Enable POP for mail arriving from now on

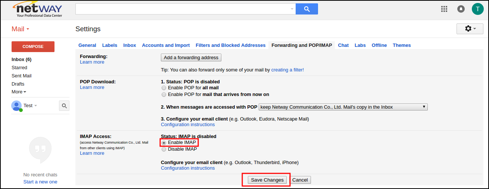(x=164, y=94)
